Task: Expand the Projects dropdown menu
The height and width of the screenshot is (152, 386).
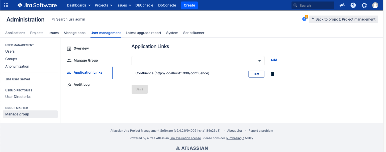Action: point(104,5)
